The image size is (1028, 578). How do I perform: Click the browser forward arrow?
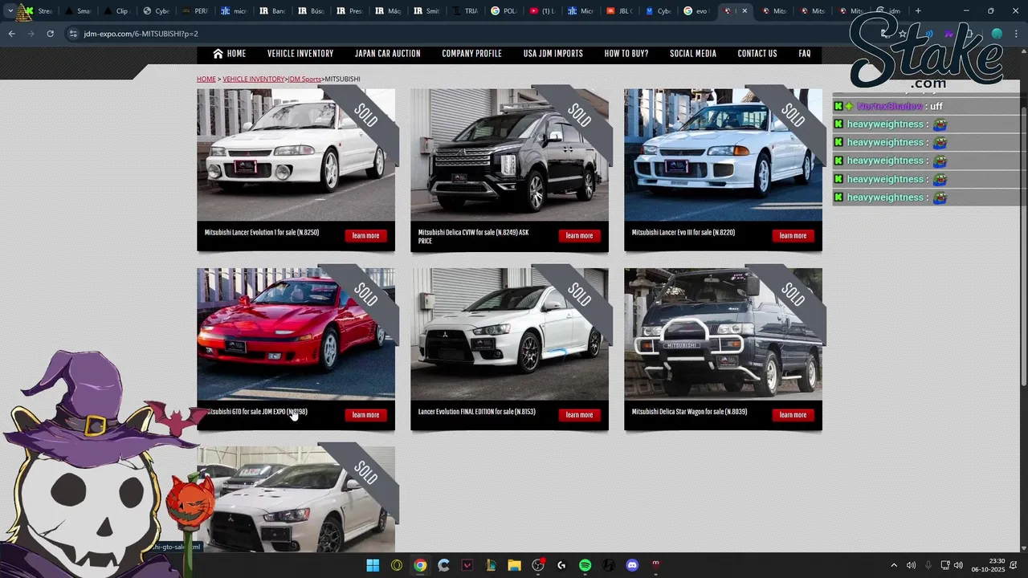(x=31, y=34)
